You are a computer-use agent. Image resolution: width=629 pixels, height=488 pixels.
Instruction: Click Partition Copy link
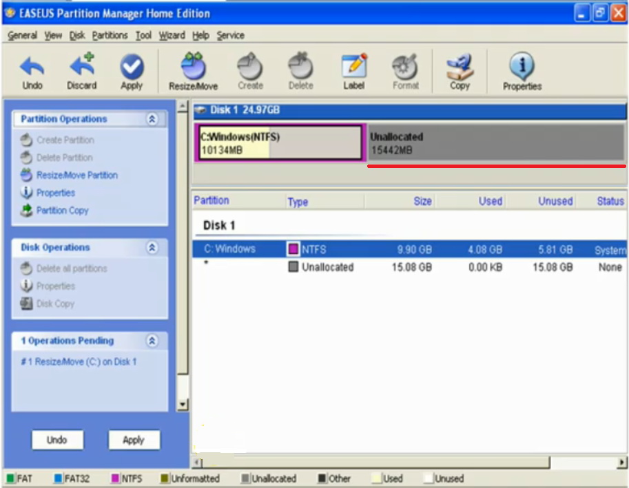[62, 211]
